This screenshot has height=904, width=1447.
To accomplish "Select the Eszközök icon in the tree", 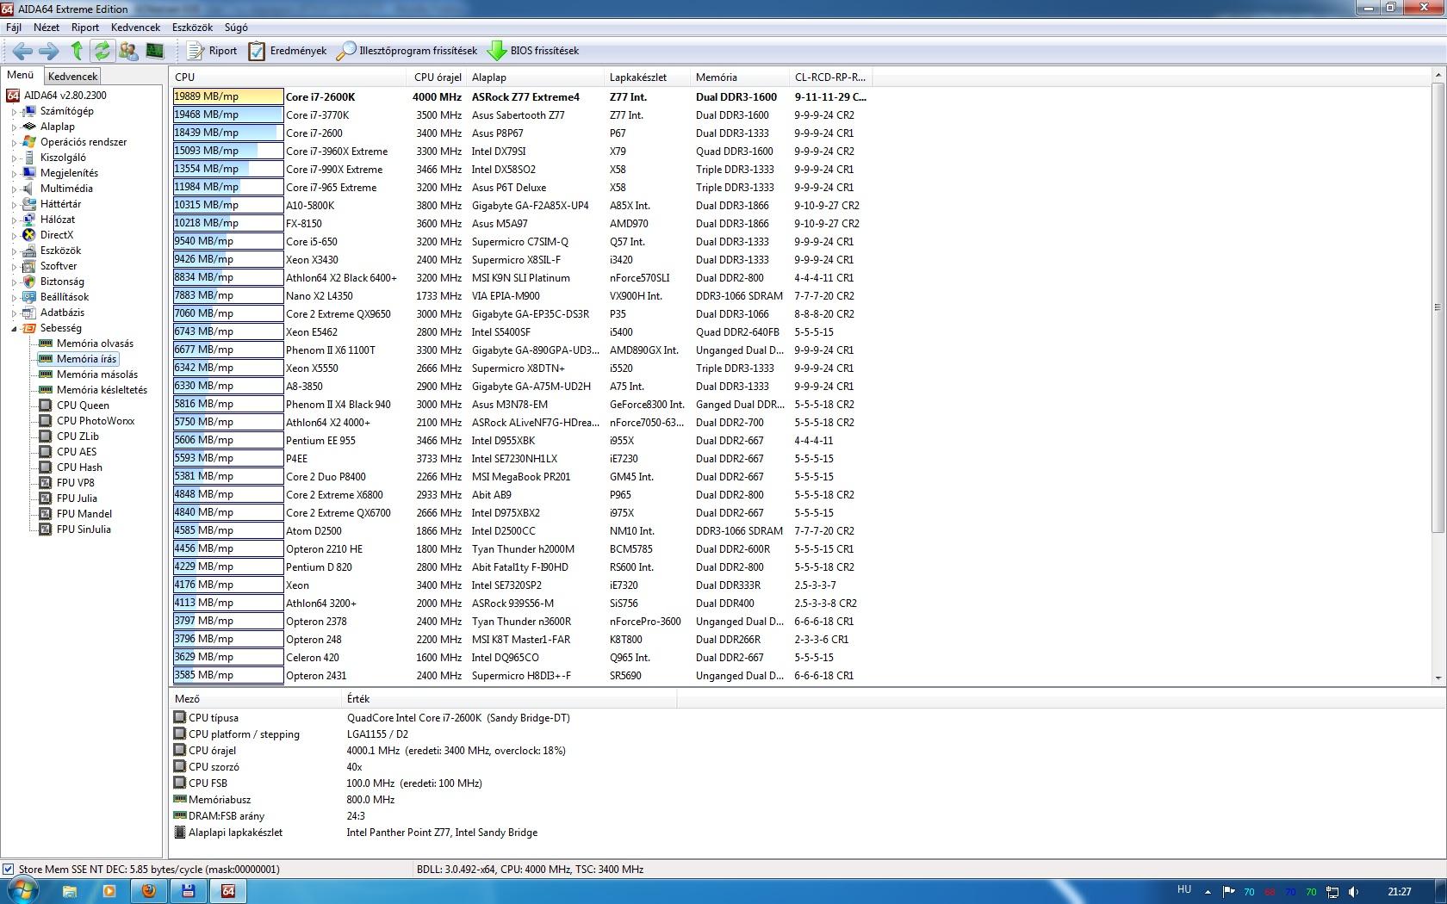I will 29,251.
